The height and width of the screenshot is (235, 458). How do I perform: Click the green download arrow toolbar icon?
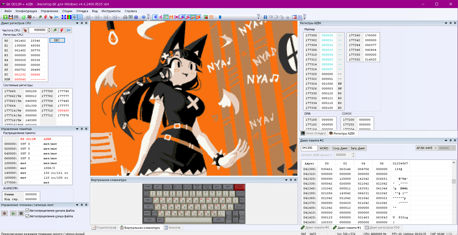[5, 17]
